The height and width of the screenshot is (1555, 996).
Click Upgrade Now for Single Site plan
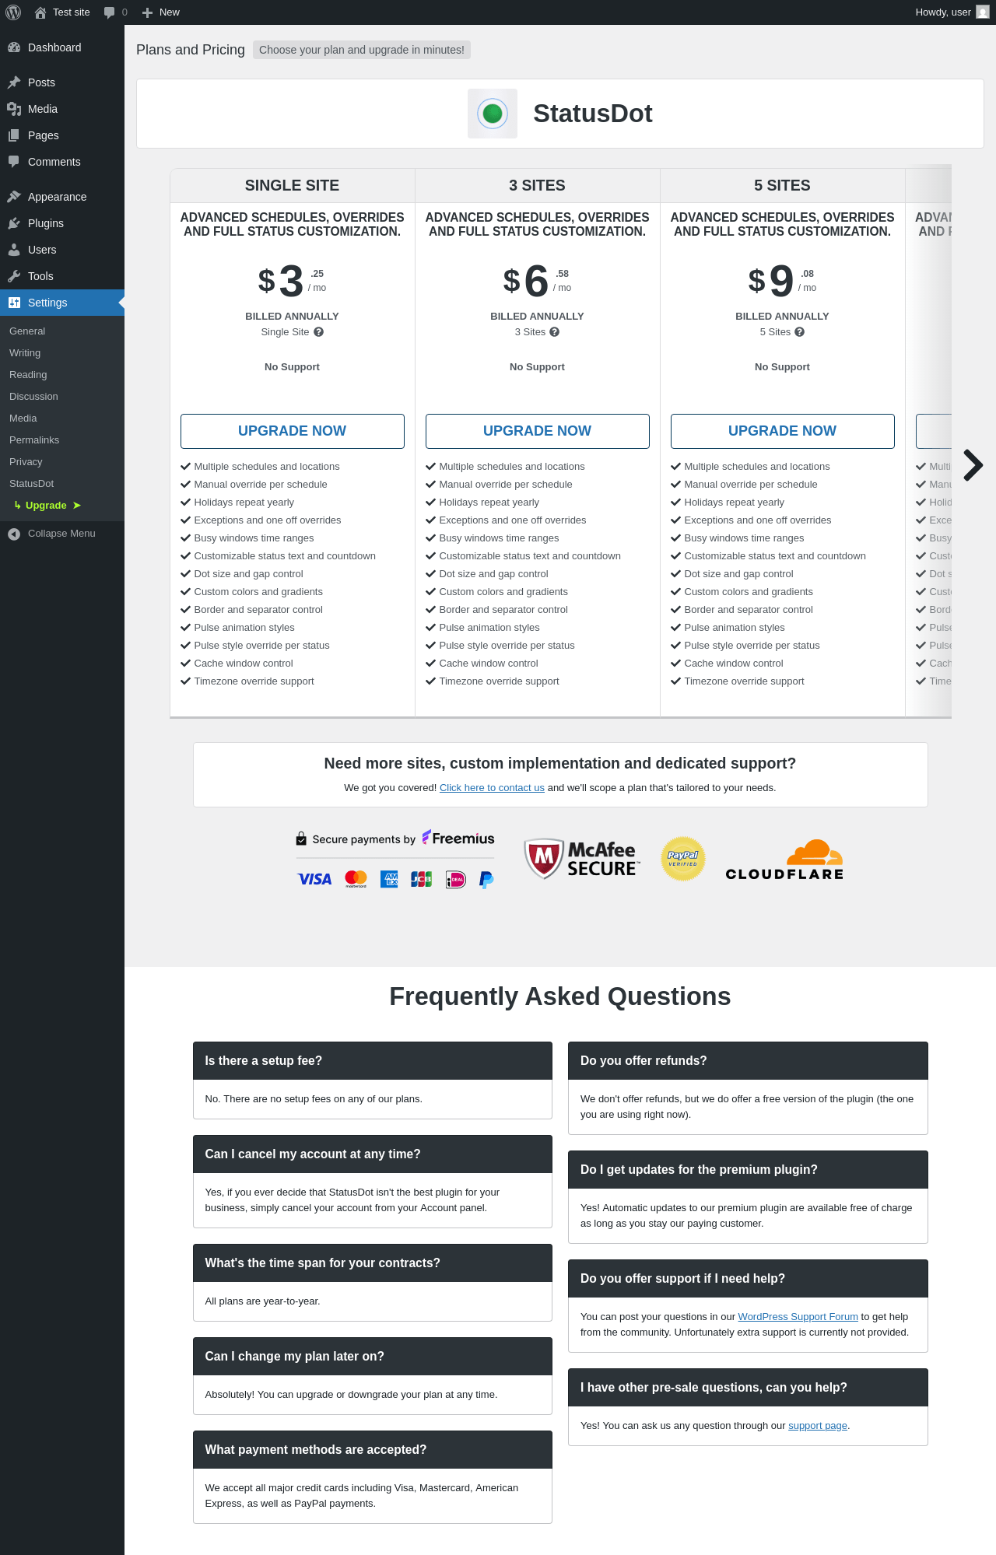293,431
